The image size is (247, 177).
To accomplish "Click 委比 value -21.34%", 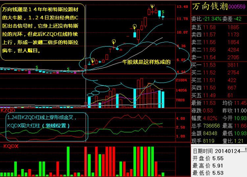I will point(212,19).
